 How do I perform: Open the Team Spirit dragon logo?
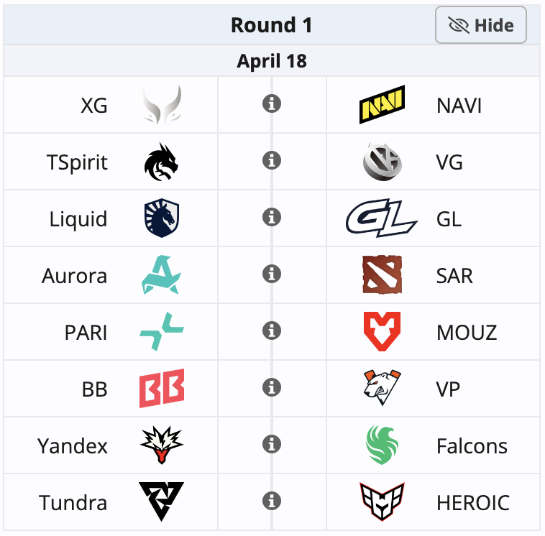pyautogui.click(x=162, y=162)
